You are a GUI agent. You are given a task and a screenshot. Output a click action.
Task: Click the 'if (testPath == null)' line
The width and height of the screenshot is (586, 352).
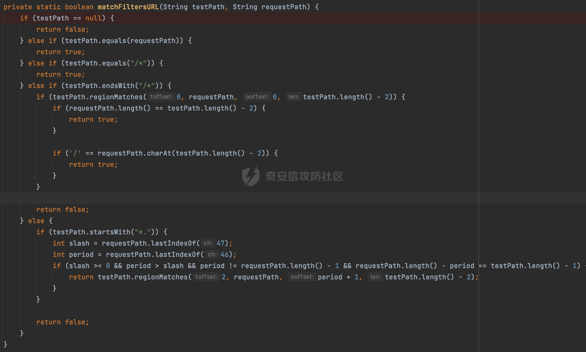67,18
